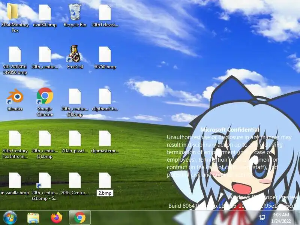This screenshot has width=300, height=225.
Task: Open Windows Explorer from the taskbar
Action: (x=33, y=218)
